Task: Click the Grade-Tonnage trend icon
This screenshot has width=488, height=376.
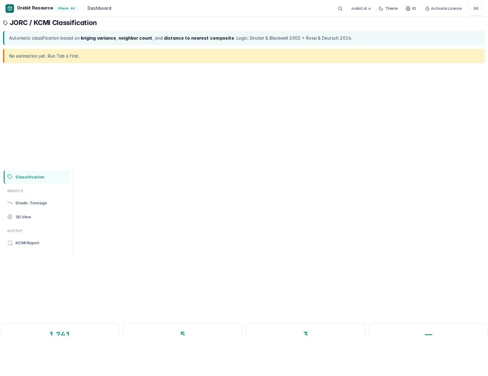Action: pos(10,203)
